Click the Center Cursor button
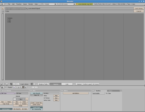145x112 pixels. pyautogui.click(x=37, y=105)
